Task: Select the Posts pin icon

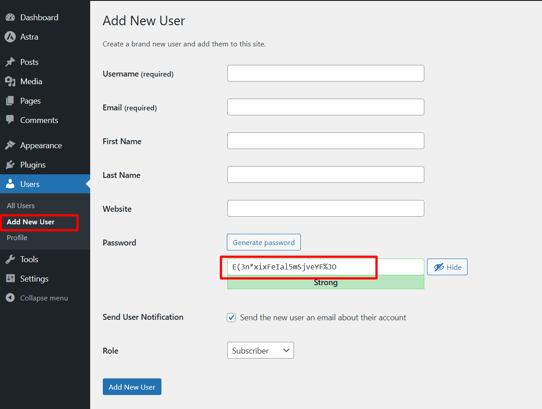Action: click(x=10, y=62)
